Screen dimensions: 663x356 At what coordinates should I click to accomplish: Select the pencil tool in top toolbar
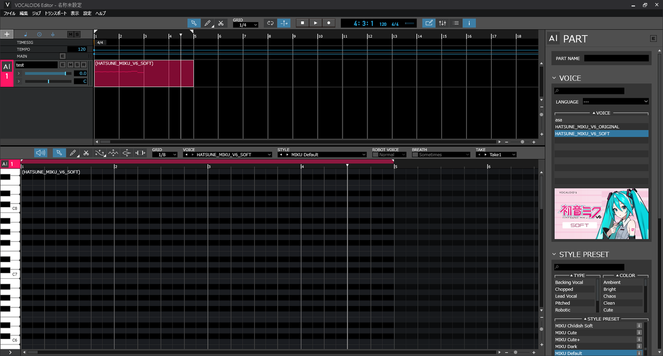(208, 23)
